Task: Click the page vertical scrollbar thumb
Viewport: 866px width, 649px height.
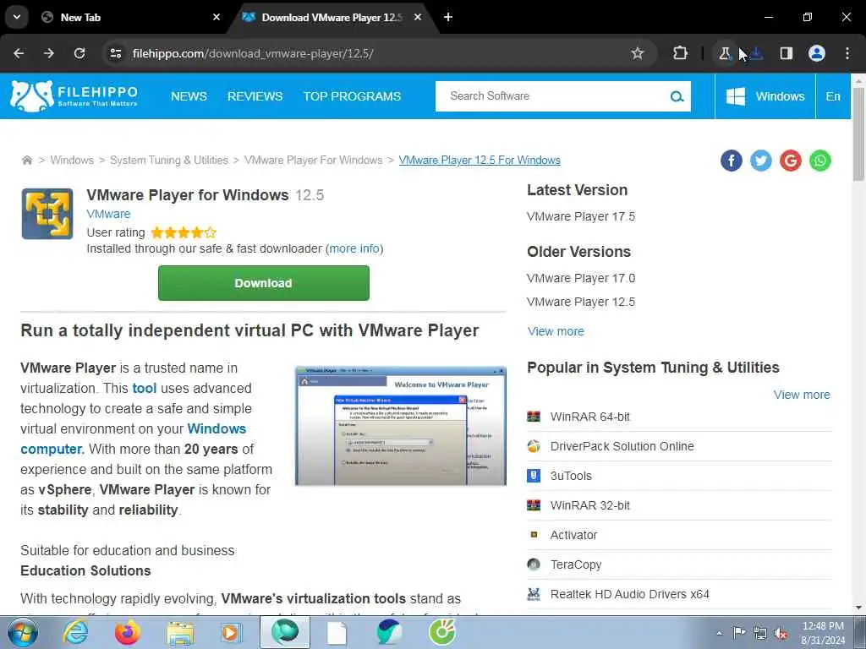Action: (x=858, y=134)
